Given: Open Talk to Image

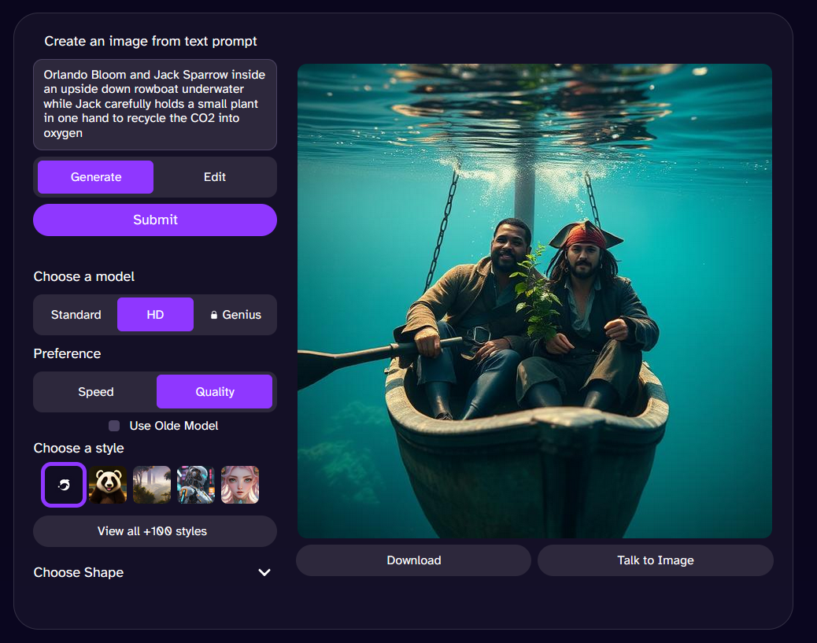Looking at the screenshot, I should click(x=656, y=560).
